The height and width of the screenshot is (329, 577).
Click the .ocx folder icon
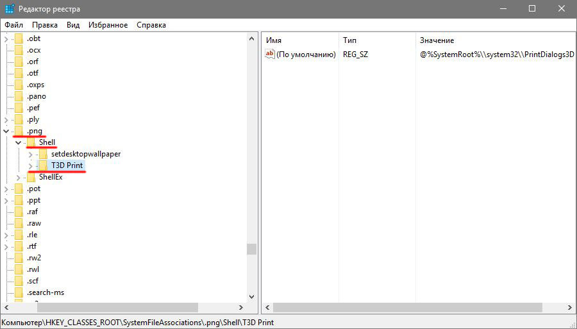click(19, 50)
